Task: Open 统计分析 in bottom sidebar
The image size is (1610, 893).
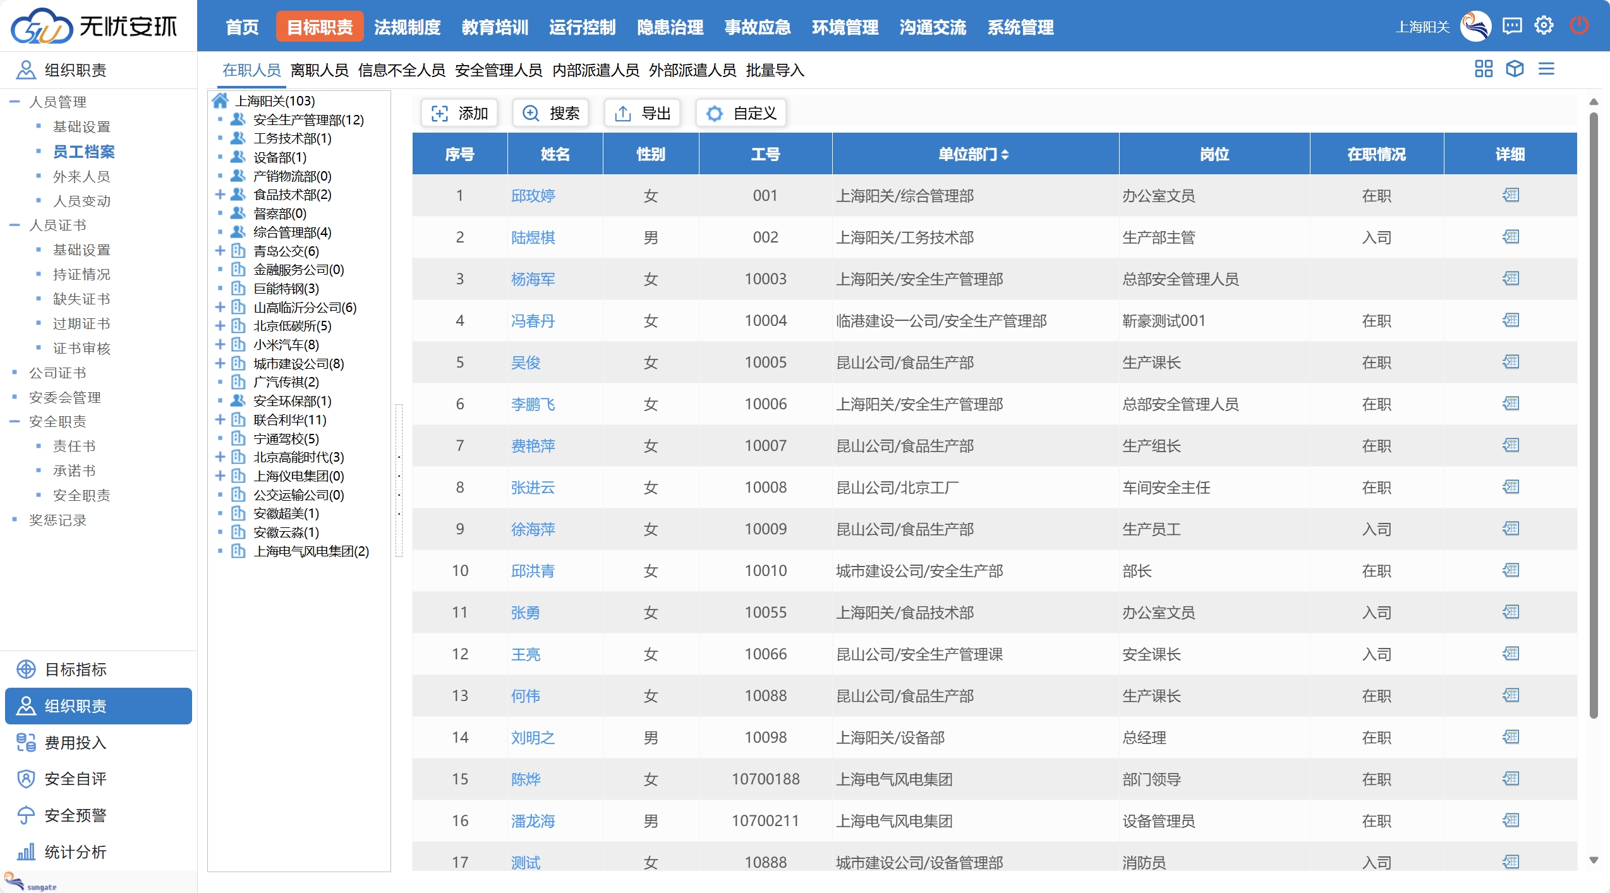Action: (x=98, y=852)
